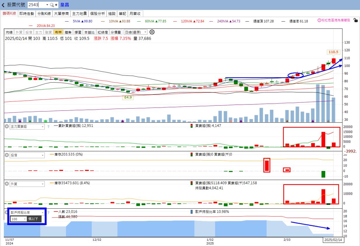The width and height of the screenshot is (360, 246).
Task: Click the back arrow beside 股票代號
Action: pos(3,5)
